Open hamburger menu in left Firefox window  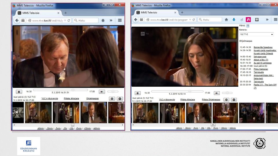pos(120,20)
